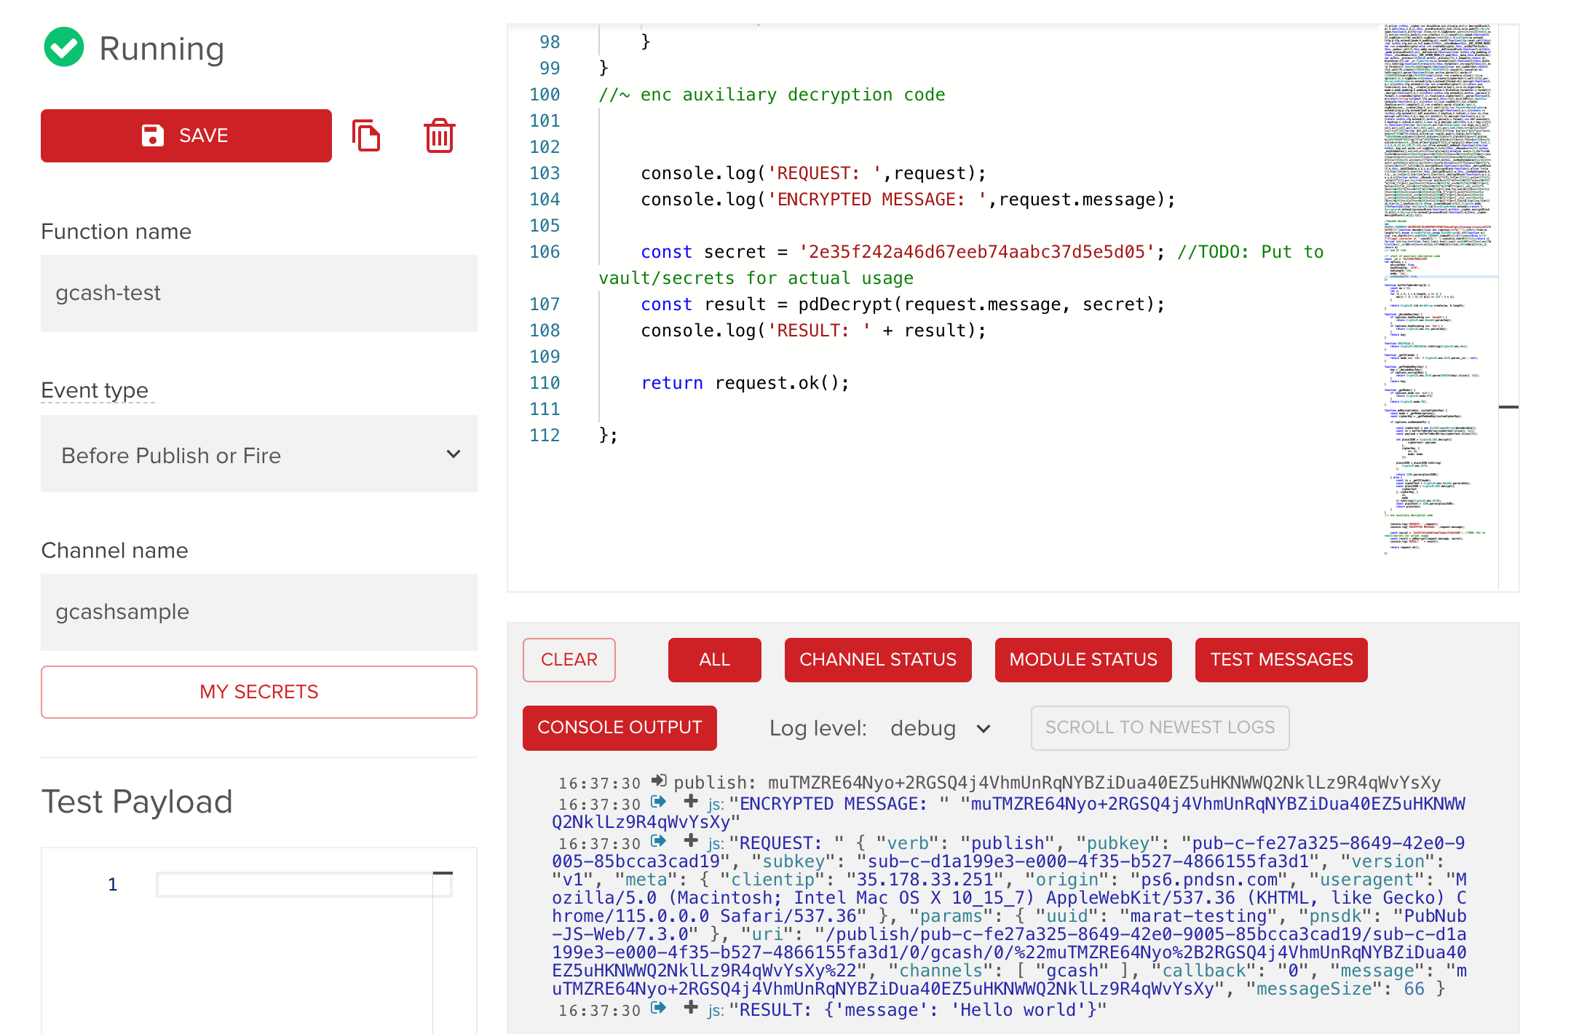
Task: Expand the REQUEST log entry plus icon
Action: [691, 841]
